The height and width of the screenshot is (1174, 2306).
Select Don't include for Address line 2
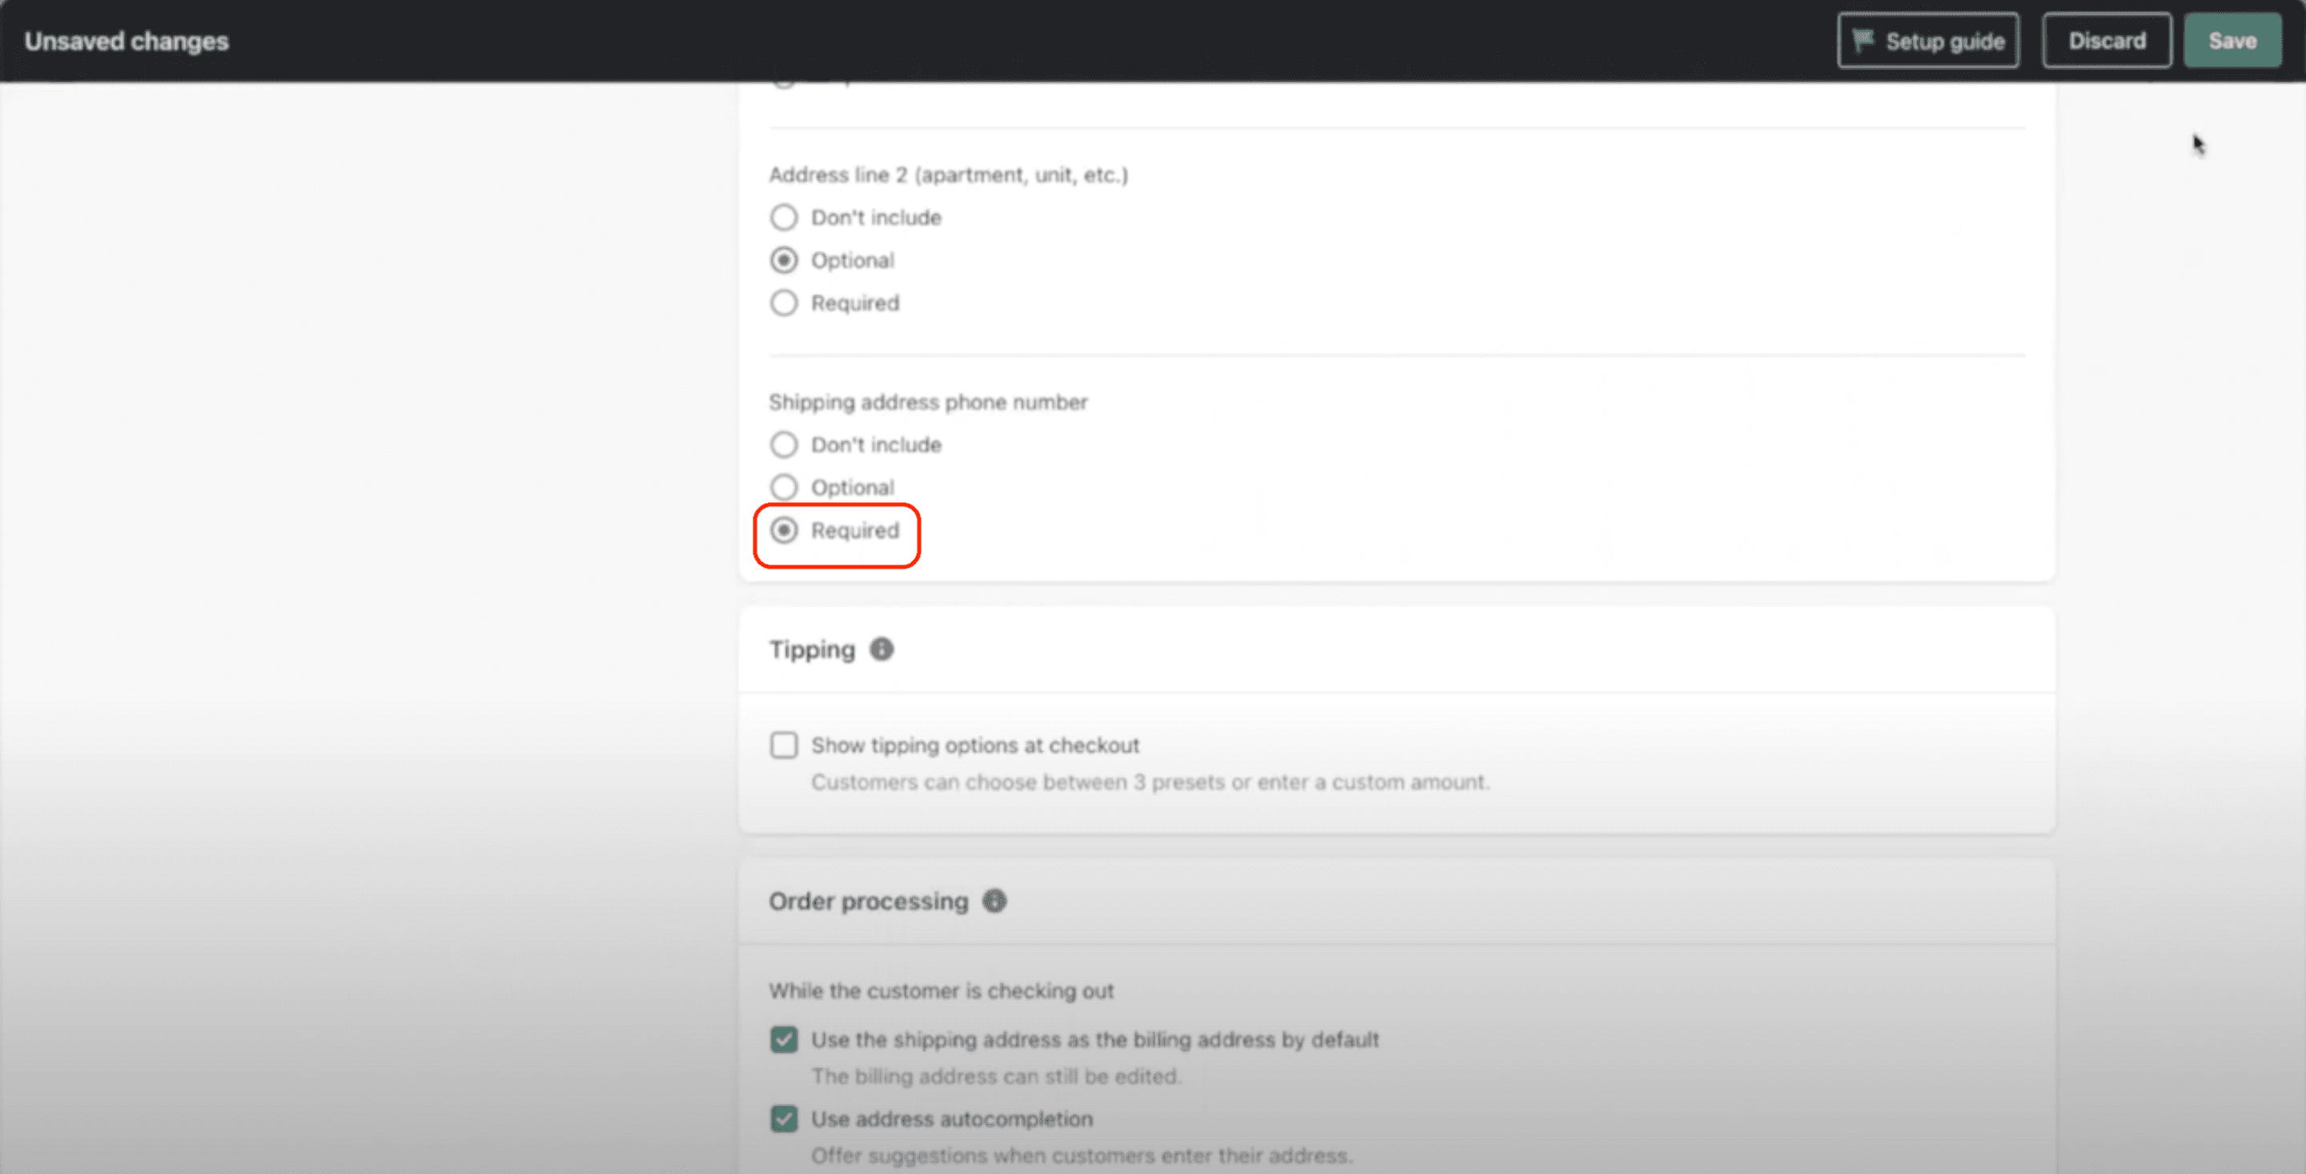coord(784,218)
